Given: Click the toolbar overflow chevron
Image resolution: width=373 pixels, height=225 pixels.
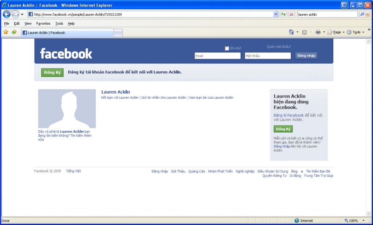Looking at the screenshot, I should 369,30.
